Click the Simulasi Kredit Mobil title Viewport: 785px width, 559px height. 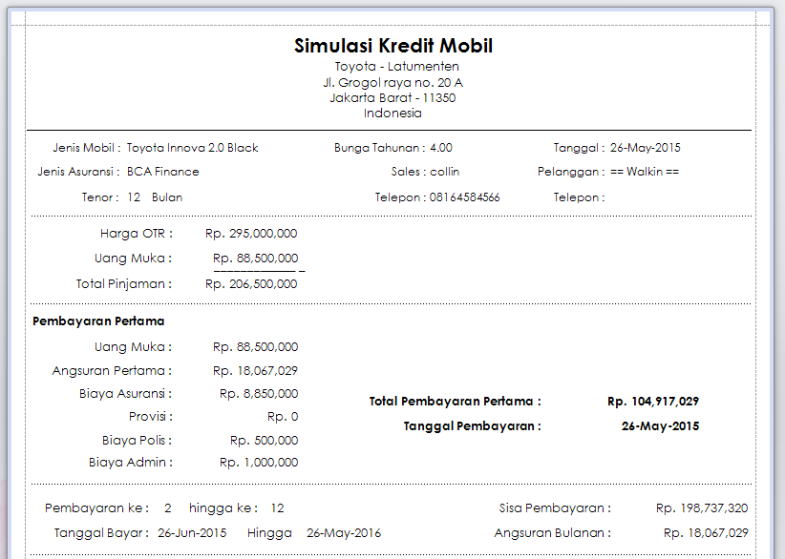(x=392, y=45)
